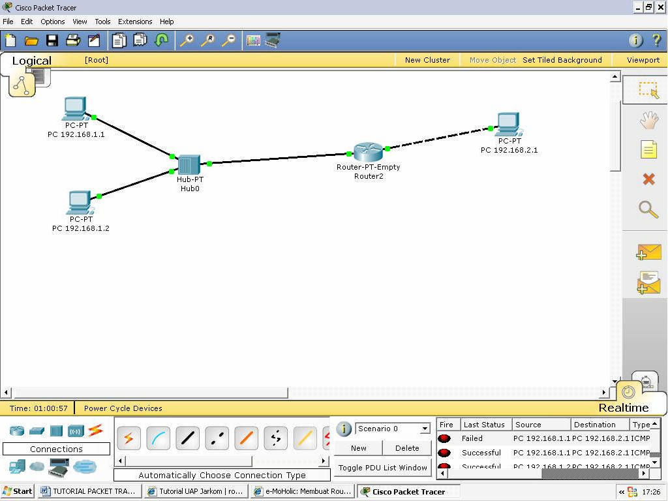Click the Delete scenario button
This screenshot has height=501, width=668.
pyautogui.click(x=407, y=448)
